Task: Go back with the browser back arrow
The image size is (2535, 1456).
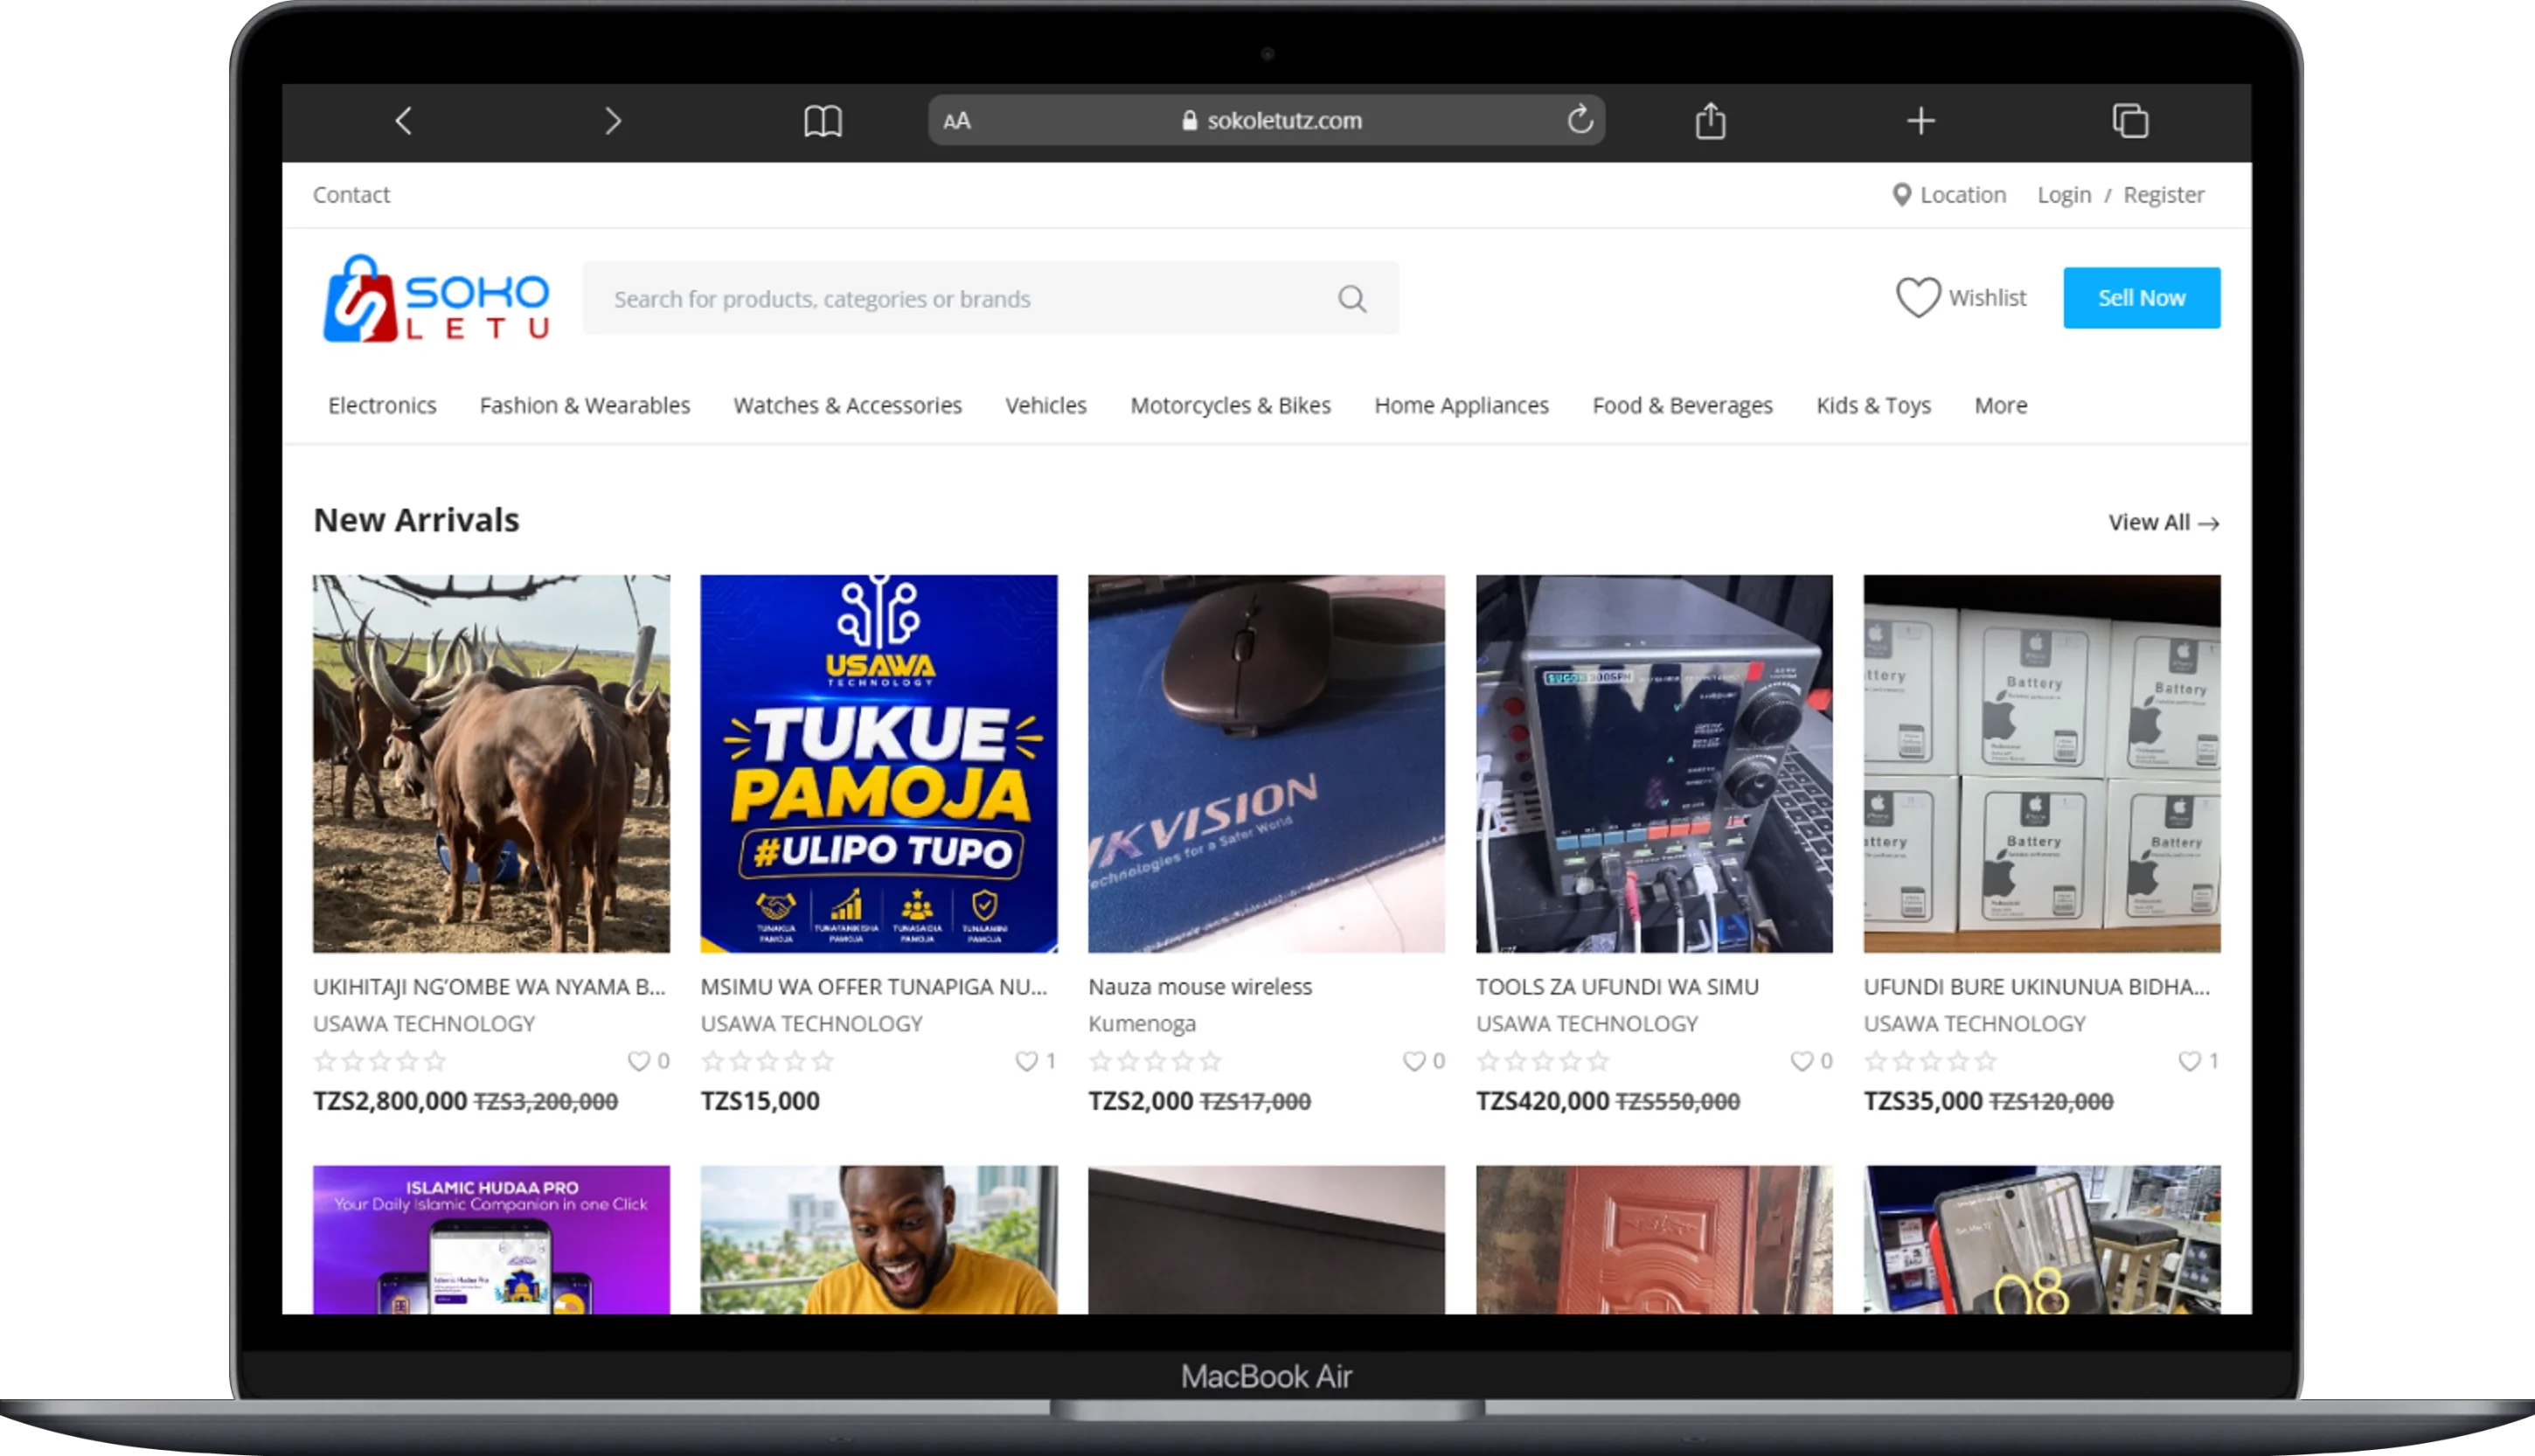Action: click(x=404, y=121)
